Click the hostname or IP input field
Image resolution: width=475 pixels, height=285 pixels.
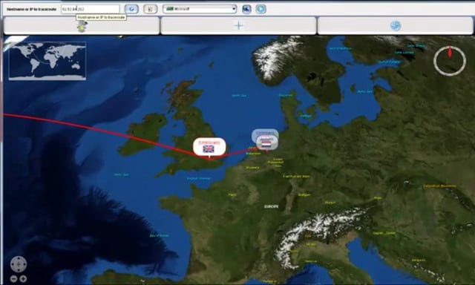point(90,9)
